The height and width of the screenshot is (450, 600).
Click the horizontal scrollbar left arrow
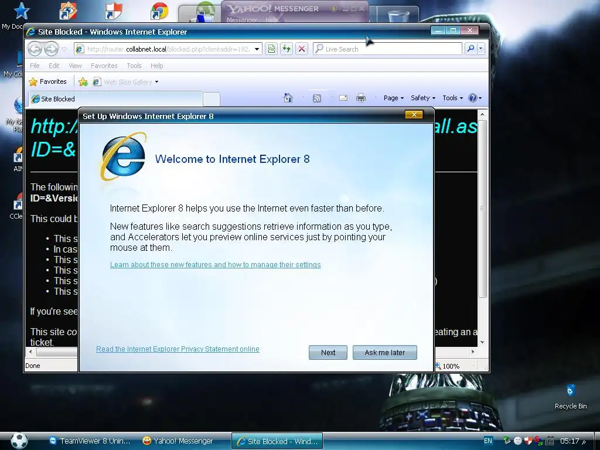coord(30,352)
